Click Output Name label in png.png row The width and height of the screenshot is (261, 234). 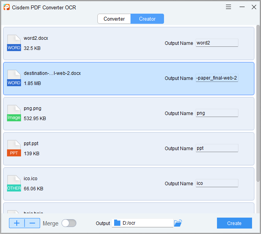tap(179, 113)
